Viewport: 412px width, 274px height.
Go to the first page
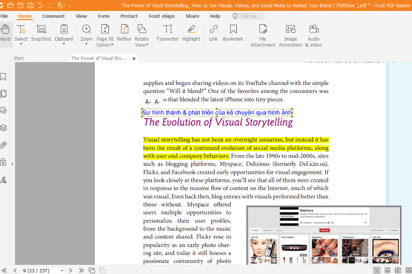tap(5, 270)
